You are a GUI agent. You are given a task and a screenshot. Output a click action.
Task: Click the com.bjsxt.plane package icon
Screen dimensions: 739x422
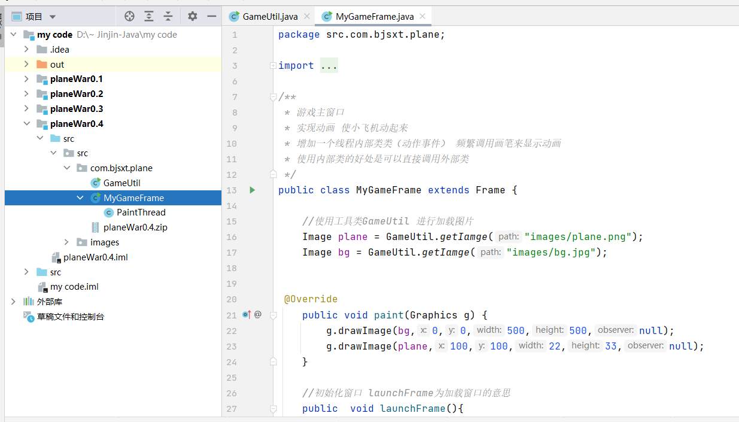82,168
